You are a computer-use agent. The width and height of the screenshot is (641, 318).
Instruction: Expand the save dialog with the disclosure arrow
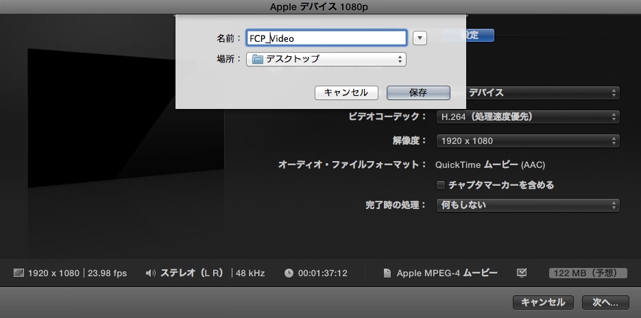420,38
